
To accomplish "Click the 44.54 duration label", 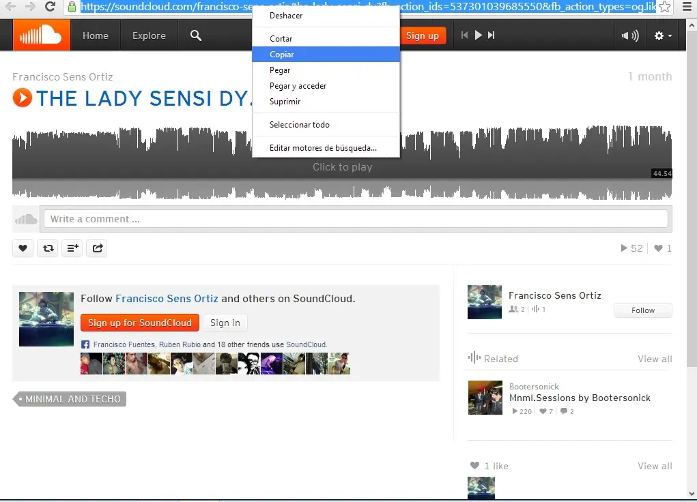I will pos(662,174).
